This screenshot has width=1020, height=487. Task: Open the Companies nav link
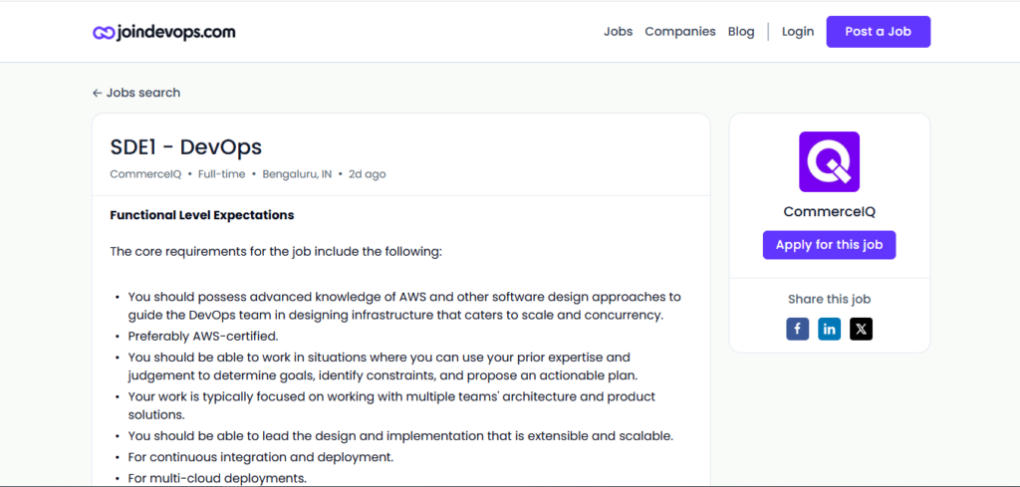679,31
